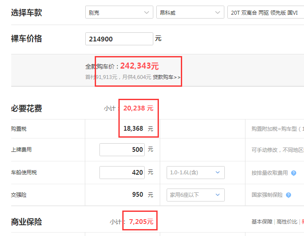304x236 pixels.
Task: Expand the 1.0-1.6L(含) displacement dropdown
Action: (195, 172)
